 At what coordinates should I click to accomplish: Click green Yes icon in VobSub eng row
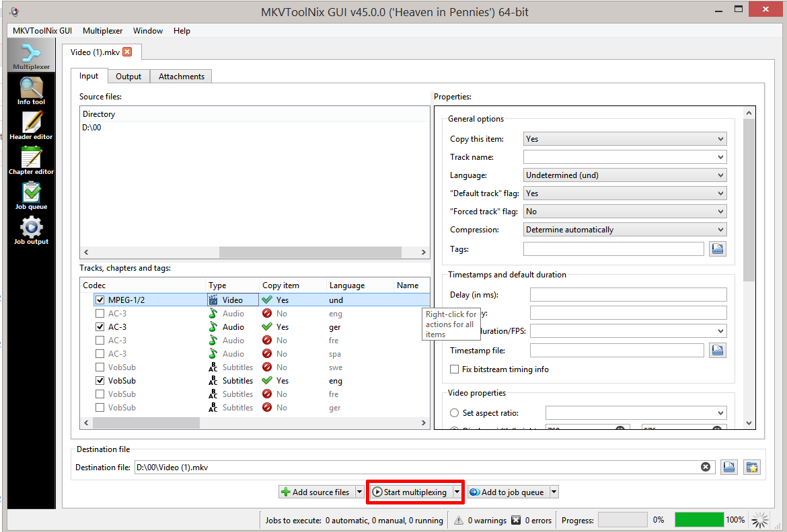tap(267, 381)
